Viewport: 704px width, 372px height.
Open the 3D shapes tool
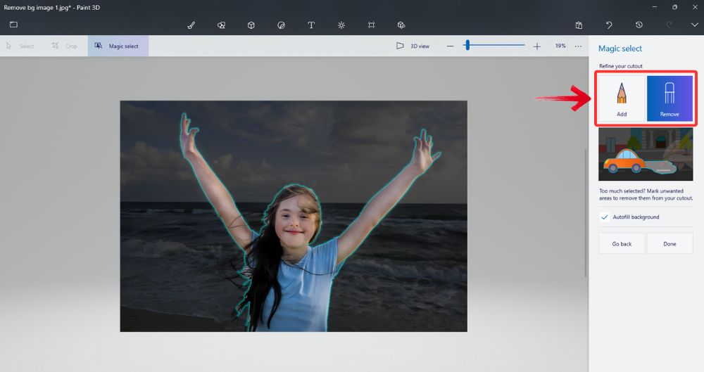click(251, 25)
